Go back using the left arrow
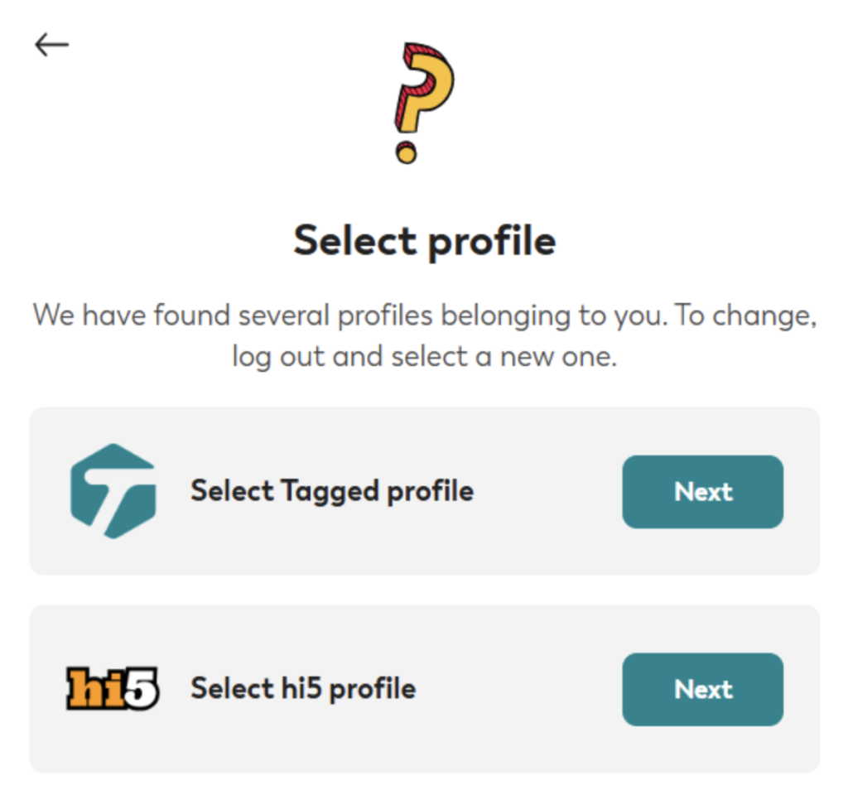The height and width of the screenshot is (795, 848). coord(51,45)
